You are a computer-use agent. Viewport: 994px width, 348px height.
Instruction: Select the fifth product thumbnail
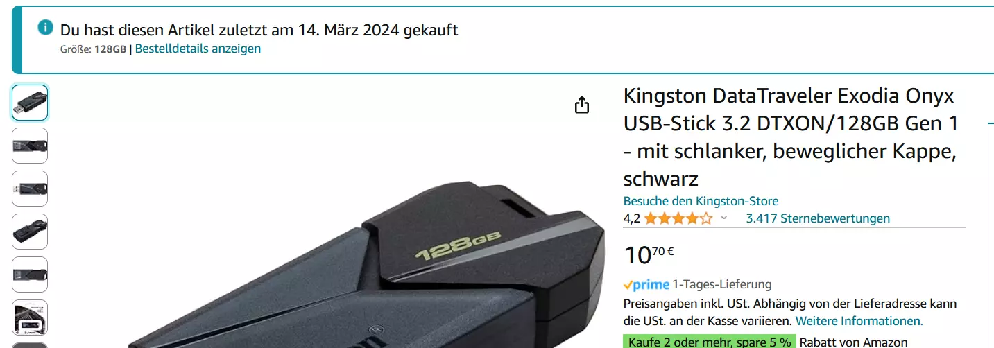[30, 275]
